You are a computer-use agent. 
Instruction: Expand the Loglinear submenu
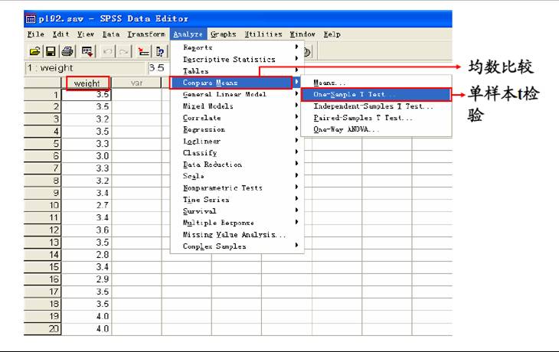[237, 141]
